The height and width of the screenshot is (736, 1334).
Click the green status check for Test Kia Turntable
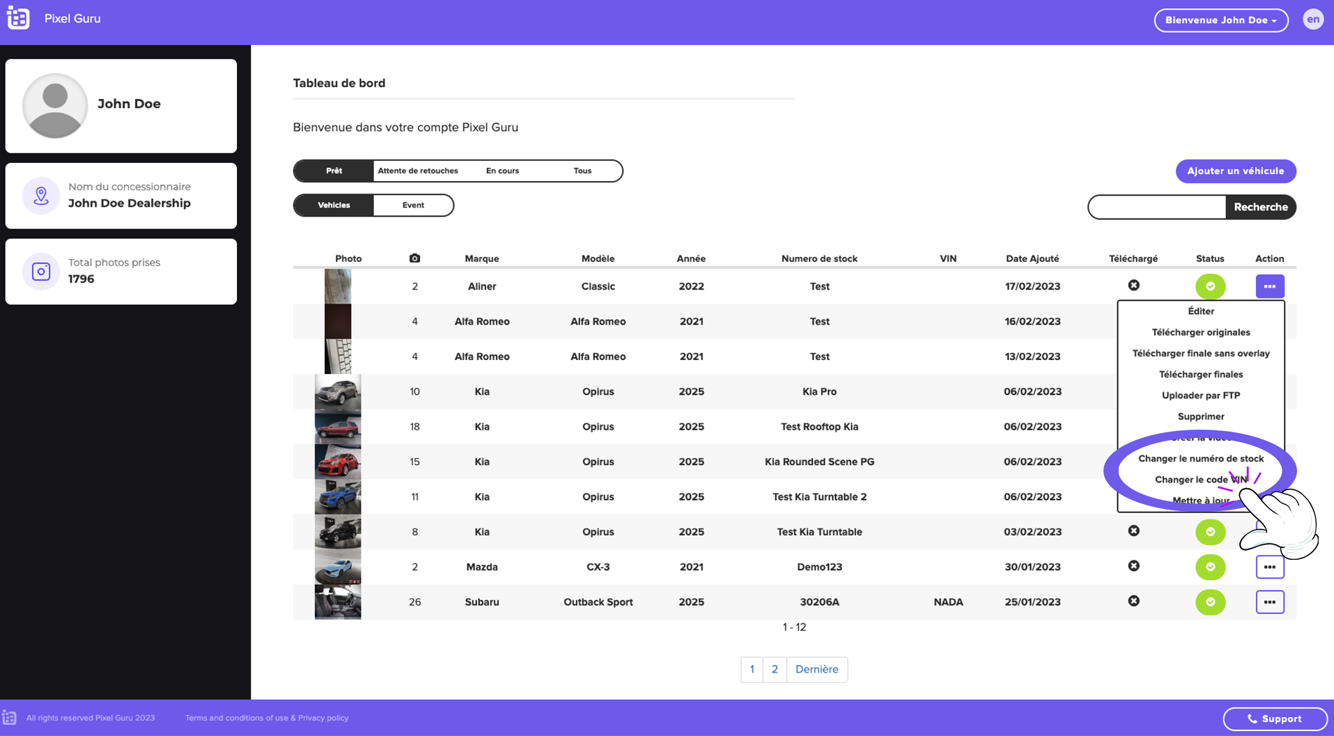[1210, 532]
